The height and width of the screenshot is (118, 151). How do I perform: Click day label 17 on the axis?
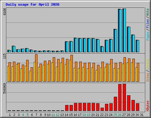click(80, 115)
